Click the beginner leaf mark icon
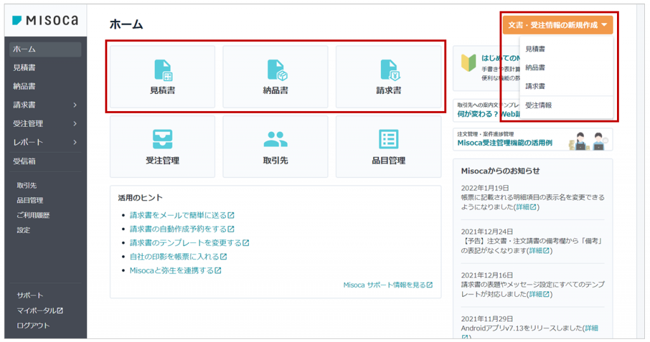The image size is (650, 342). click(x=468, y=63)
